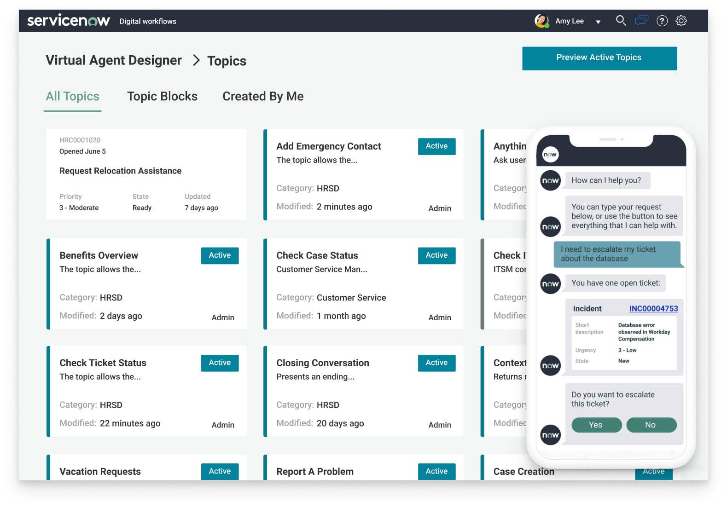727x508 pixels.
Task: Open the Request Relocation Assistance case card
Action: pyautogui.click(x=146, y=174)
